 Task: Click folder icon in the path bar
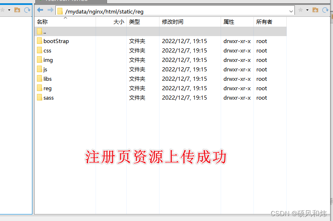pos(60,11)
